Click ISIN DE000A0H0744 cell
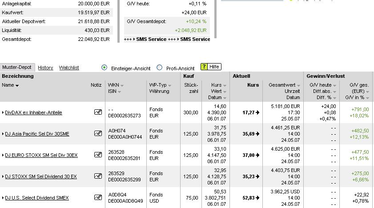This screenshot has width=374, height=208. click(x=125, y=137)
